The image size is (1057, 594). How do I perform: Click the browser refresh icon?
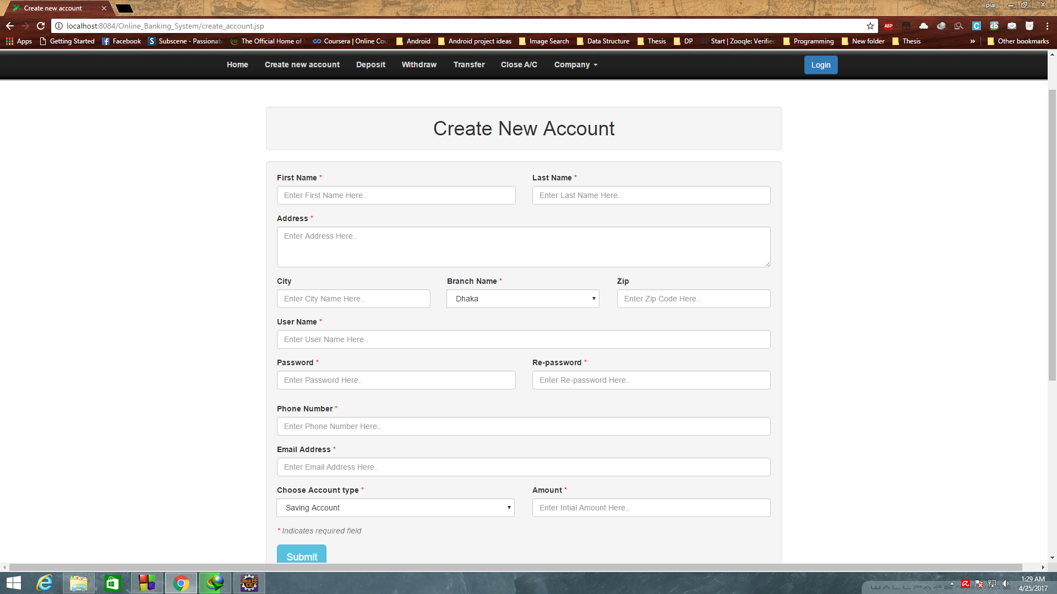point(41,25)
